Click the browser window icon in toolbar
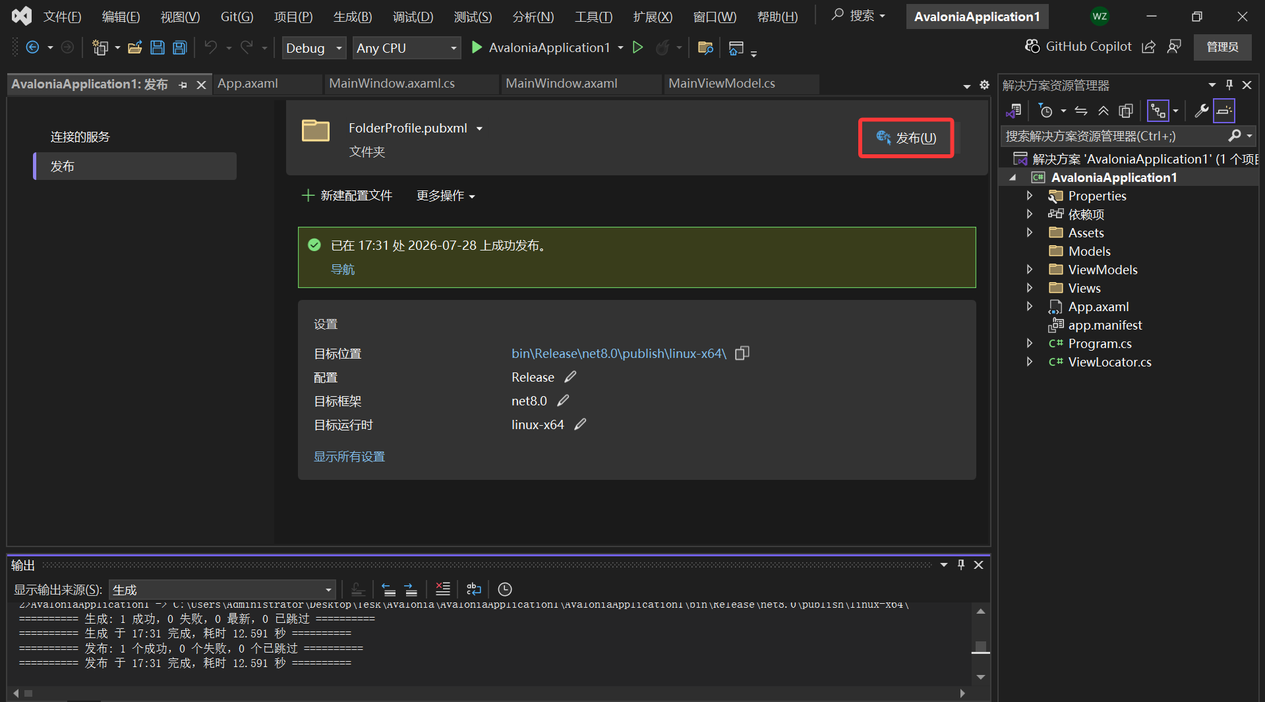Image resolution: width=1265 pixels, height=702 pixels. (x=736, y=47)
